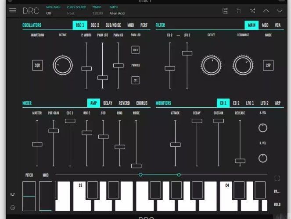Switch to the VCA tab
The image size is (291, 219).
[278, 25]
